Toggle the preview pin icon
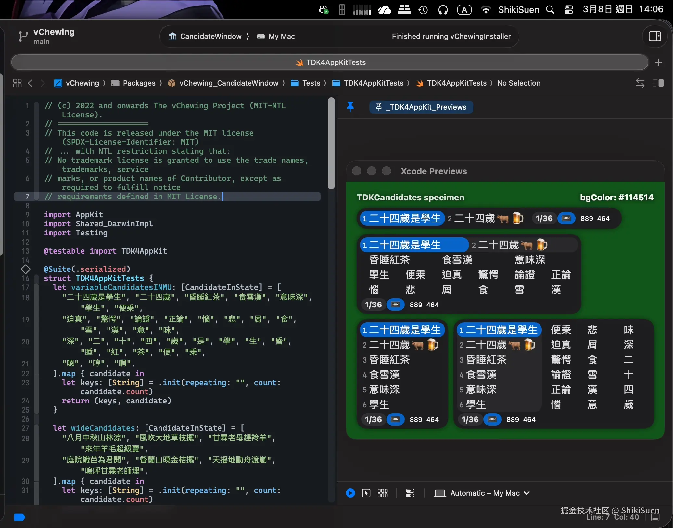Image resolution: width=673 pixels, height=528 pixels. click(350, 107)
